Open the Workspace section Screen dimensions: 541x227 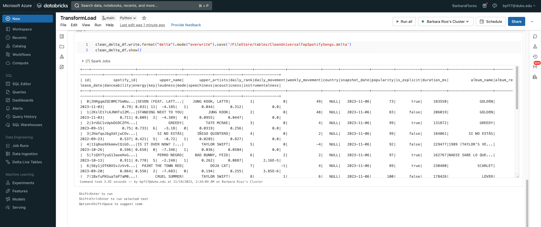[x=22, y=29]
